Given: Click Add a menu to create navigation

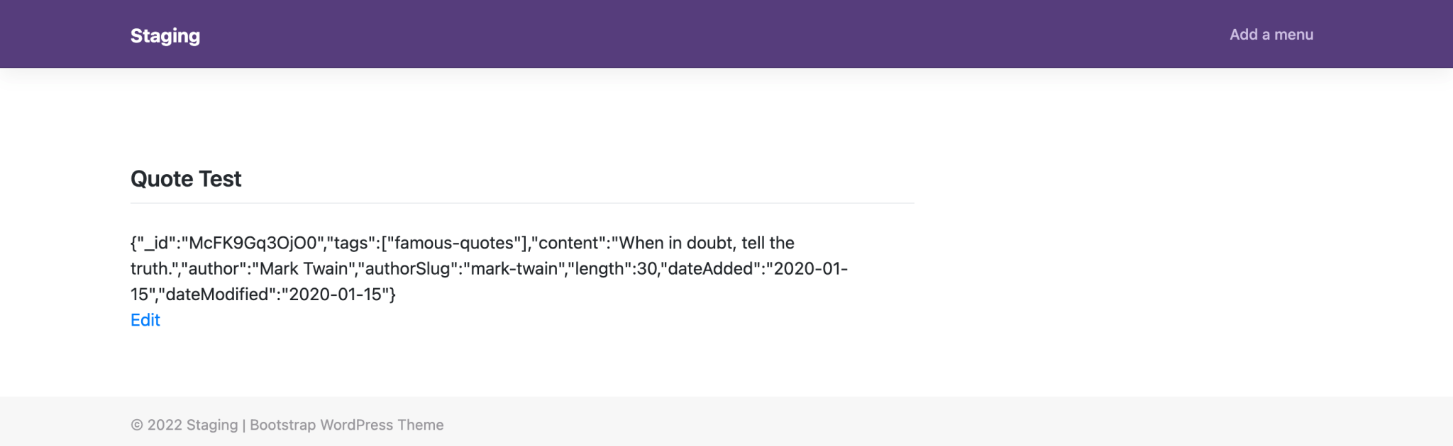Looking at the screenshot, I should (1271, 34).
